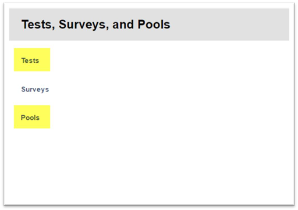298x210 pixels.
Task: Go to the Surveys page
Action: pos(35,90)
